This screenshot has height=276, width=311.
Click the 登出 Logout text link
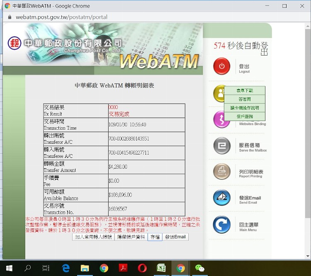[244, 68]
